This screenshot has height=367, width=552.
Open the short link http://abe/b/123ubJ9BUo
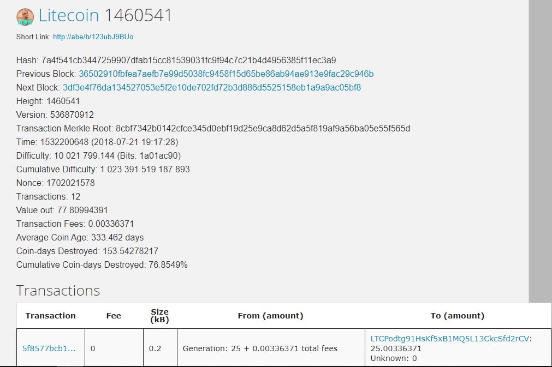point(93,37)
